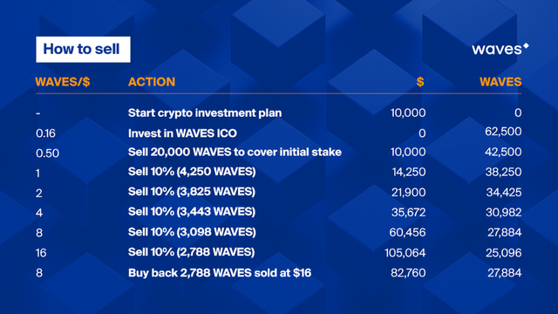Screen dimensions: 558x314
Task: Click Invest in WAVES ICO text
Action: point(182,133)
